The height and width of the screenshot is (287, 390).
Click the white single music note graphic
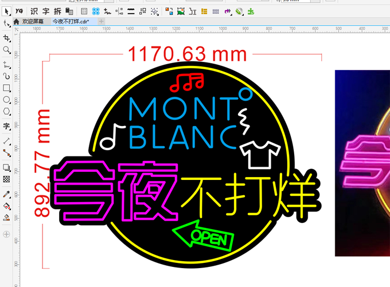pyautogui.click(x=112, y=136)
